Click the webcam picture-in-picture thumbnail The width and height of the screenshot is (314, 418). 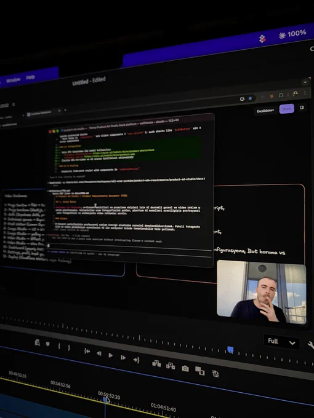click(262, 291)
